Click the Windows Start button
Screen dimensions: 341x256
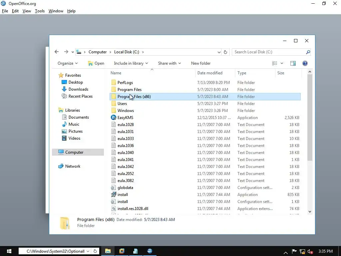[9, 251]
